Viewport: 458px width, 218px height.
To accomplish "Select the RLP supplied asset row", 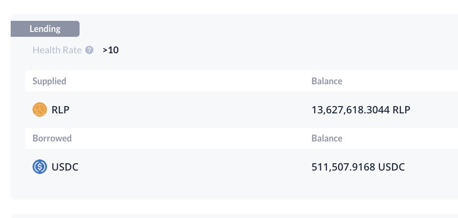I will [x=194, y=109].
